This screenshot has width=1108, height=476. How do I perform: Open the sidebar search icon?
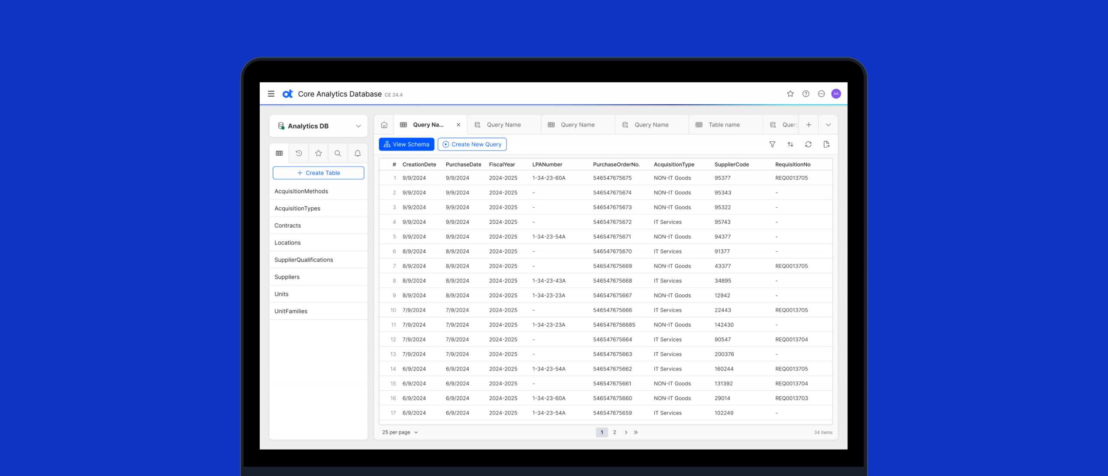[338, 153]
